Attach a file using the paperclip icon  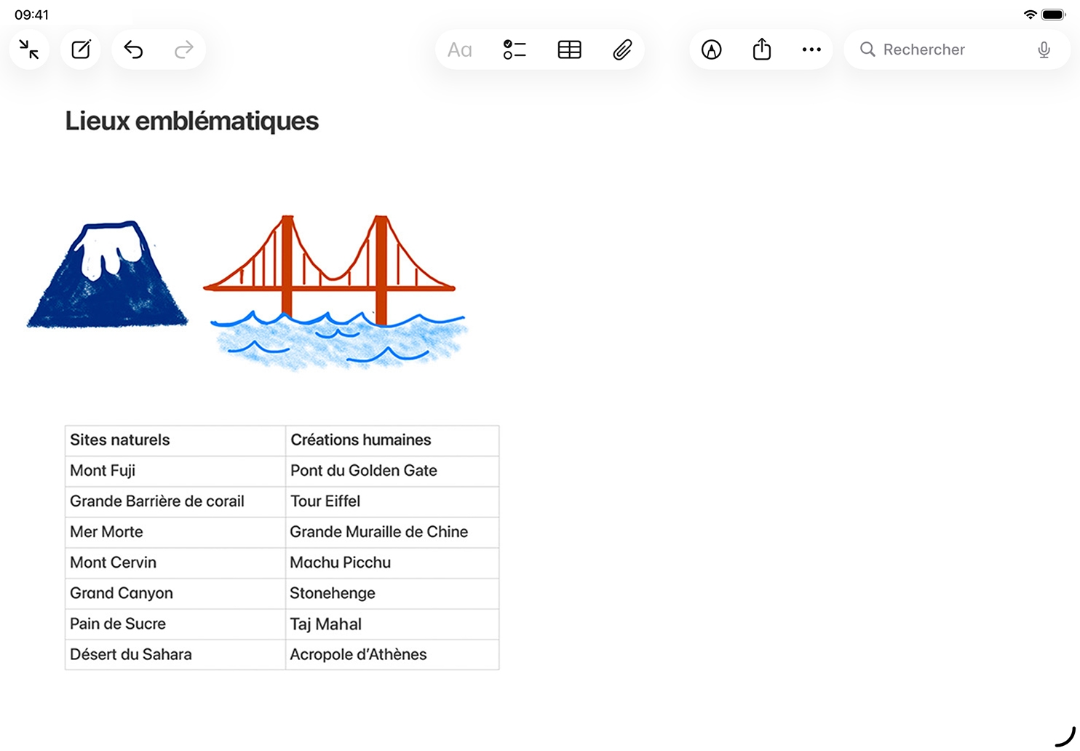(622, 49)
